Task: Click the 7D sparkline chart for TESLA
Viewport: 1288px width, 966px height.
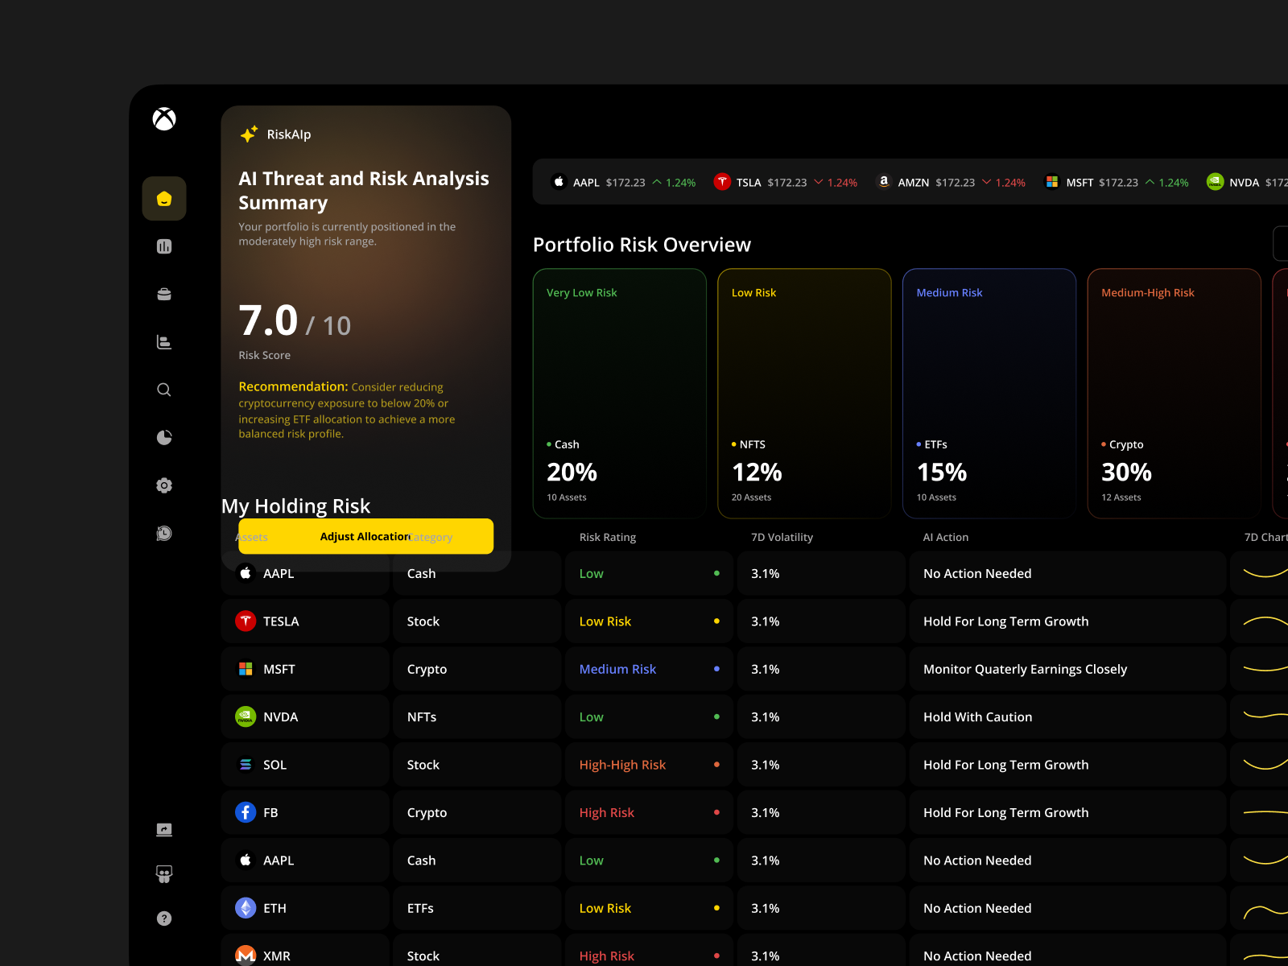Action: 1262,621
